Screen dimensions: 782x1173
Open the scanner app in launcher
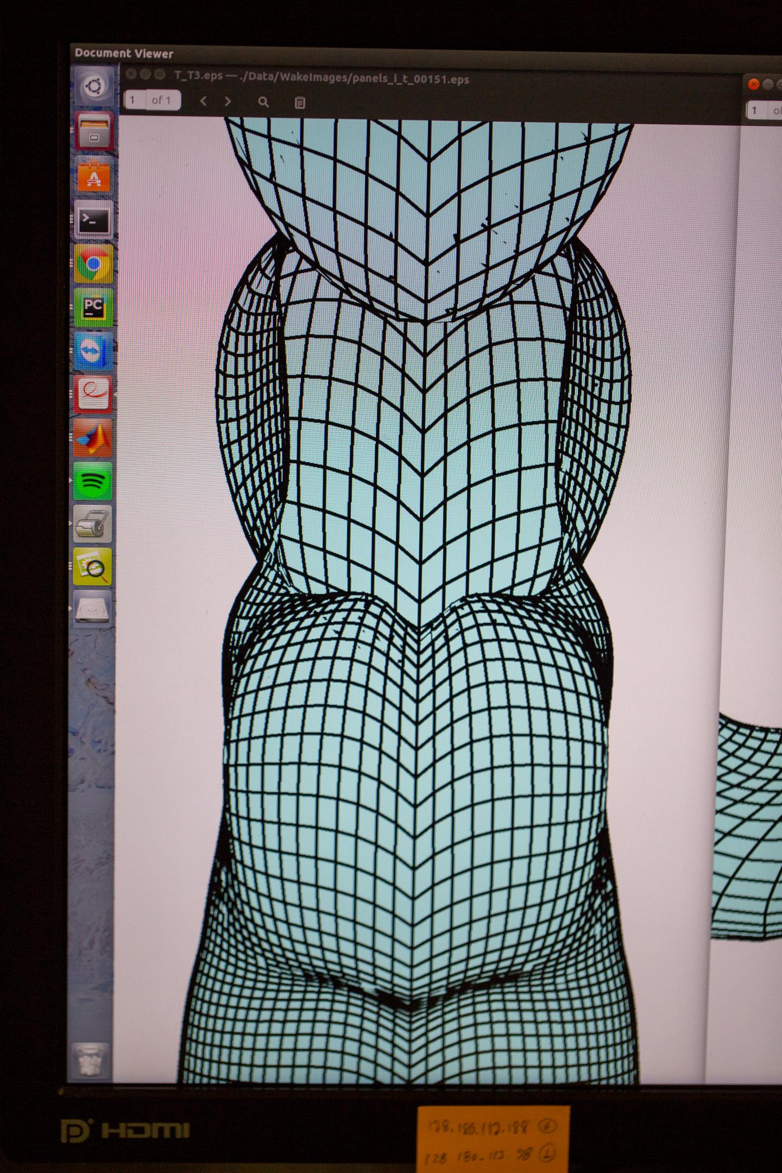coord(93,525)
